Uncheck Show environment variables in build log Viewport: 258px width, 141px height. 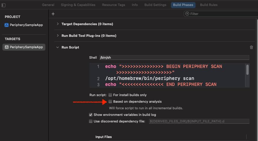click(91, 115)
